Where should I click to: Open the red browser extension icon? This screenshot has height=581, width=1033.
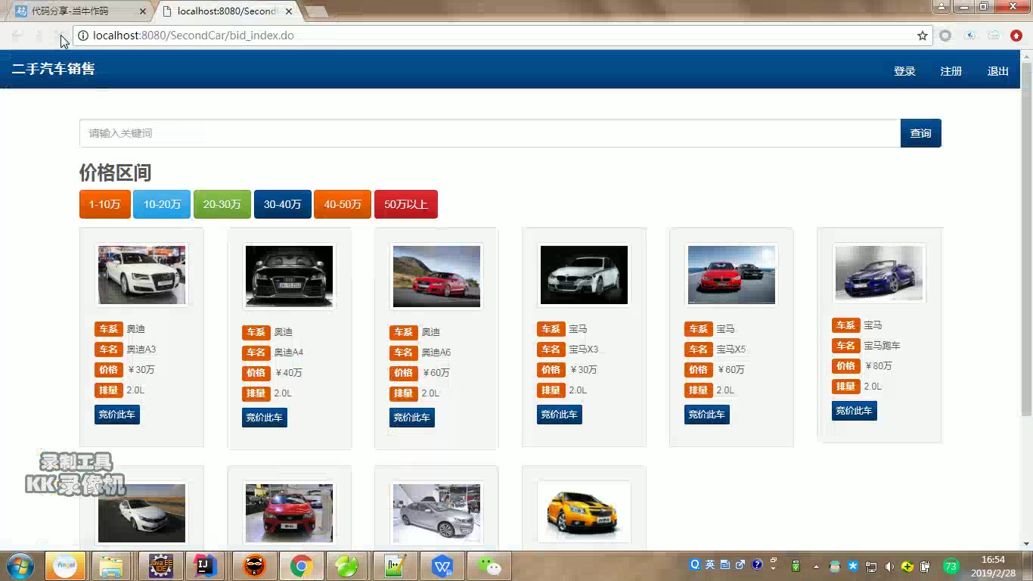(1016, 36)
